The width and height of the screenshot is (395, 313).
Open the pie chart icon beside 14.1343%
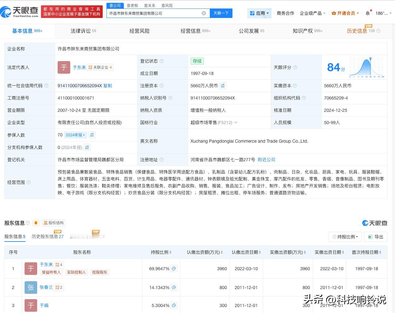coord(174,287)
